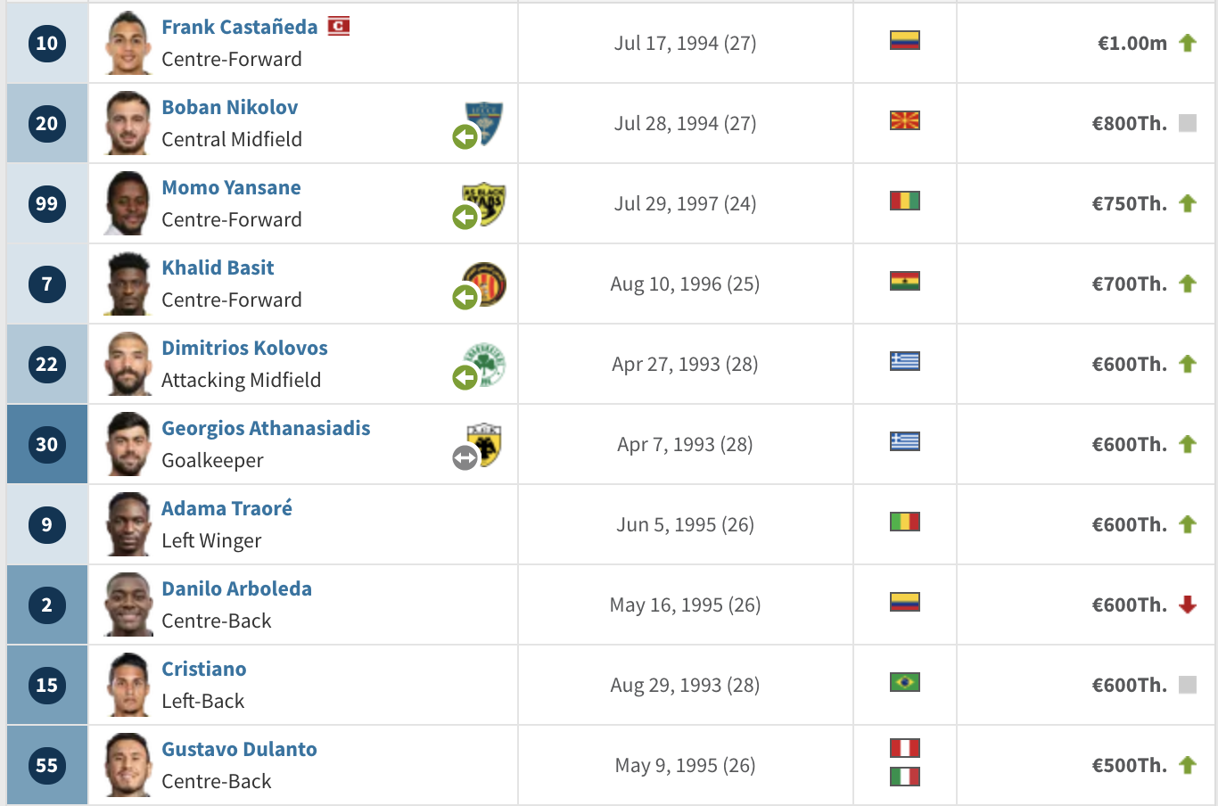Screen dimensions: 1218x806
Task: Open Adama Traoré's profile link
Action: pos(226,508)
